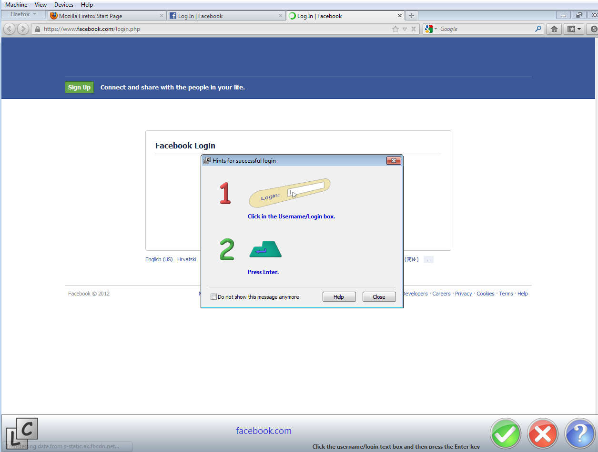
Task: Open the Terms footer link
Action: [506, 294]
